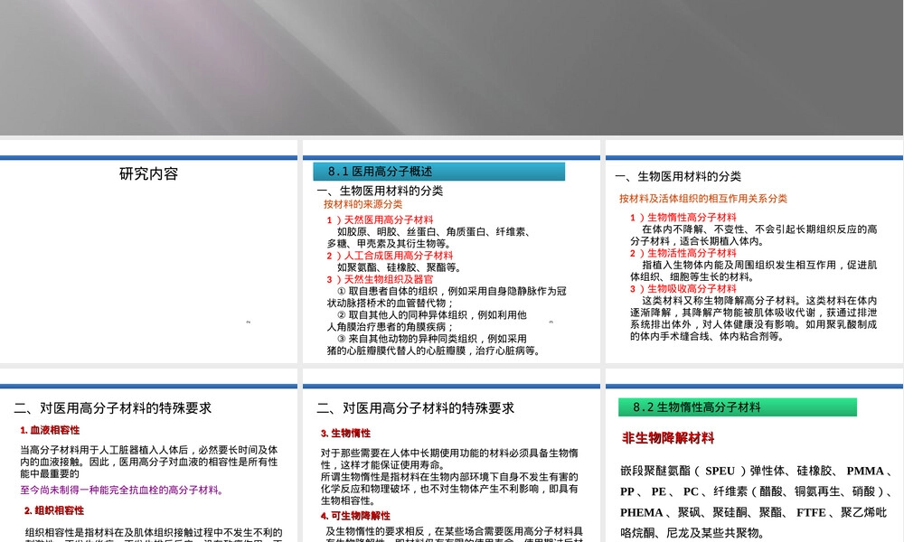The image size is (904, 542).
Task: Click the red text 2）人工合成医用高分子材料
Action: (390, 256)
